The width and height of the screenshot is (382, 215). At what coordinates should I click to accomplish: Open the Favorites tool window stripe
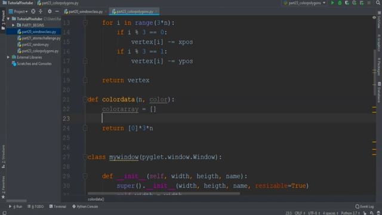(3, 187)
